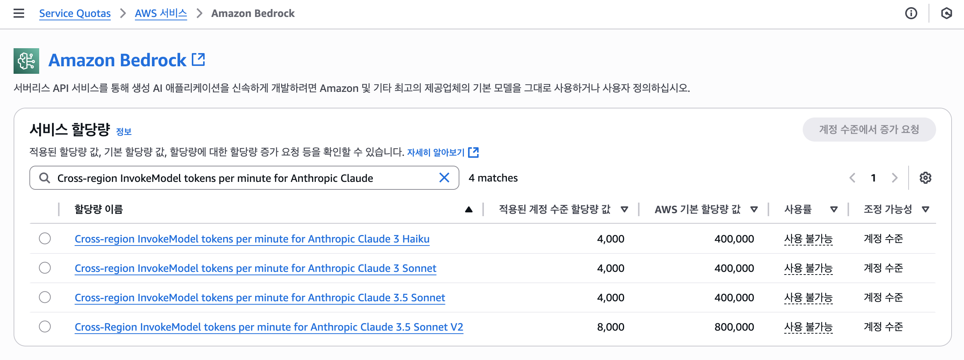Screen dimensions: 964x360
Task: Click 사용 불가능 in Claude 3.5 Sonnet V2 row
Action: pyautogui.click(x=808, y=327)
